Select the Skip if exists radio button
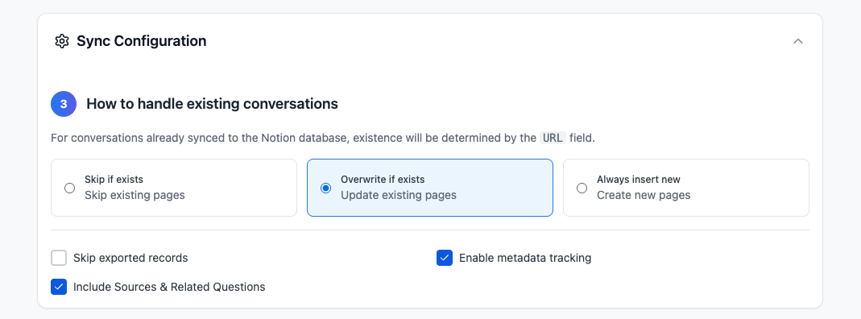 point(70,188)
